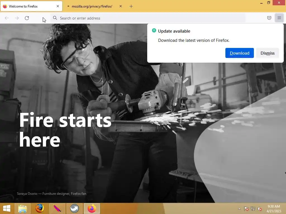Click the search magnifier icon in address bar

pos(55,18)
